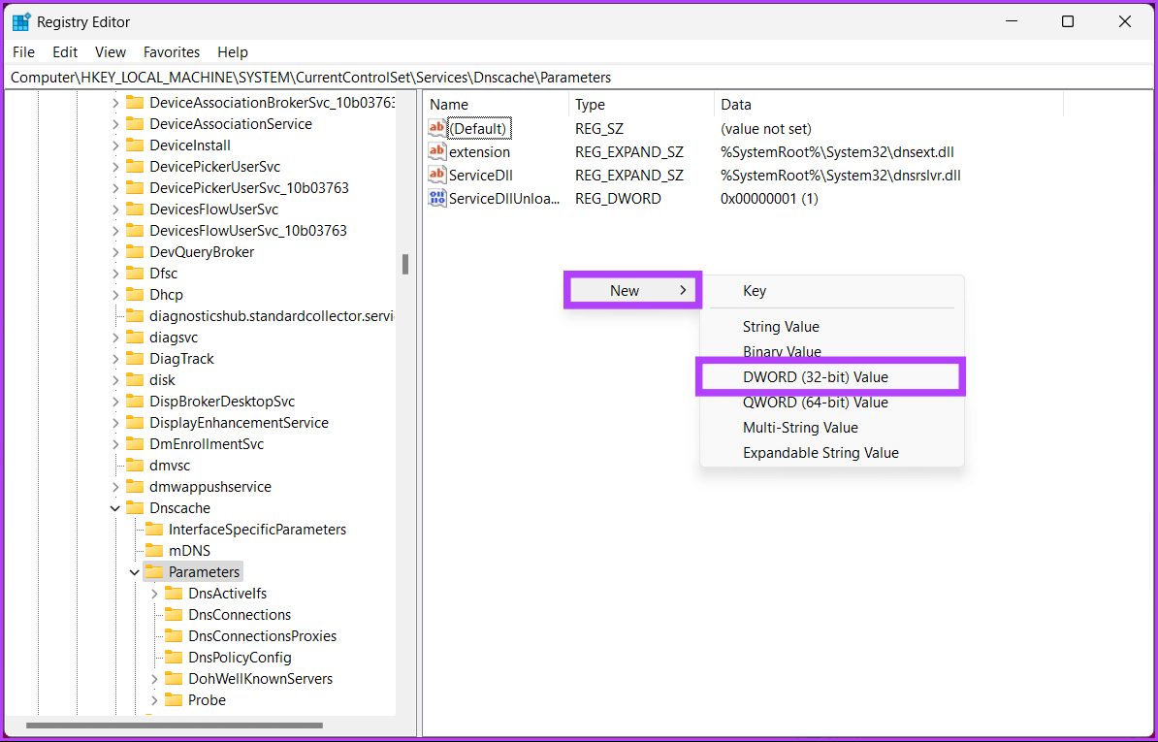Choose DWORD (32-bit) Value from submenu

coord(831,377)
